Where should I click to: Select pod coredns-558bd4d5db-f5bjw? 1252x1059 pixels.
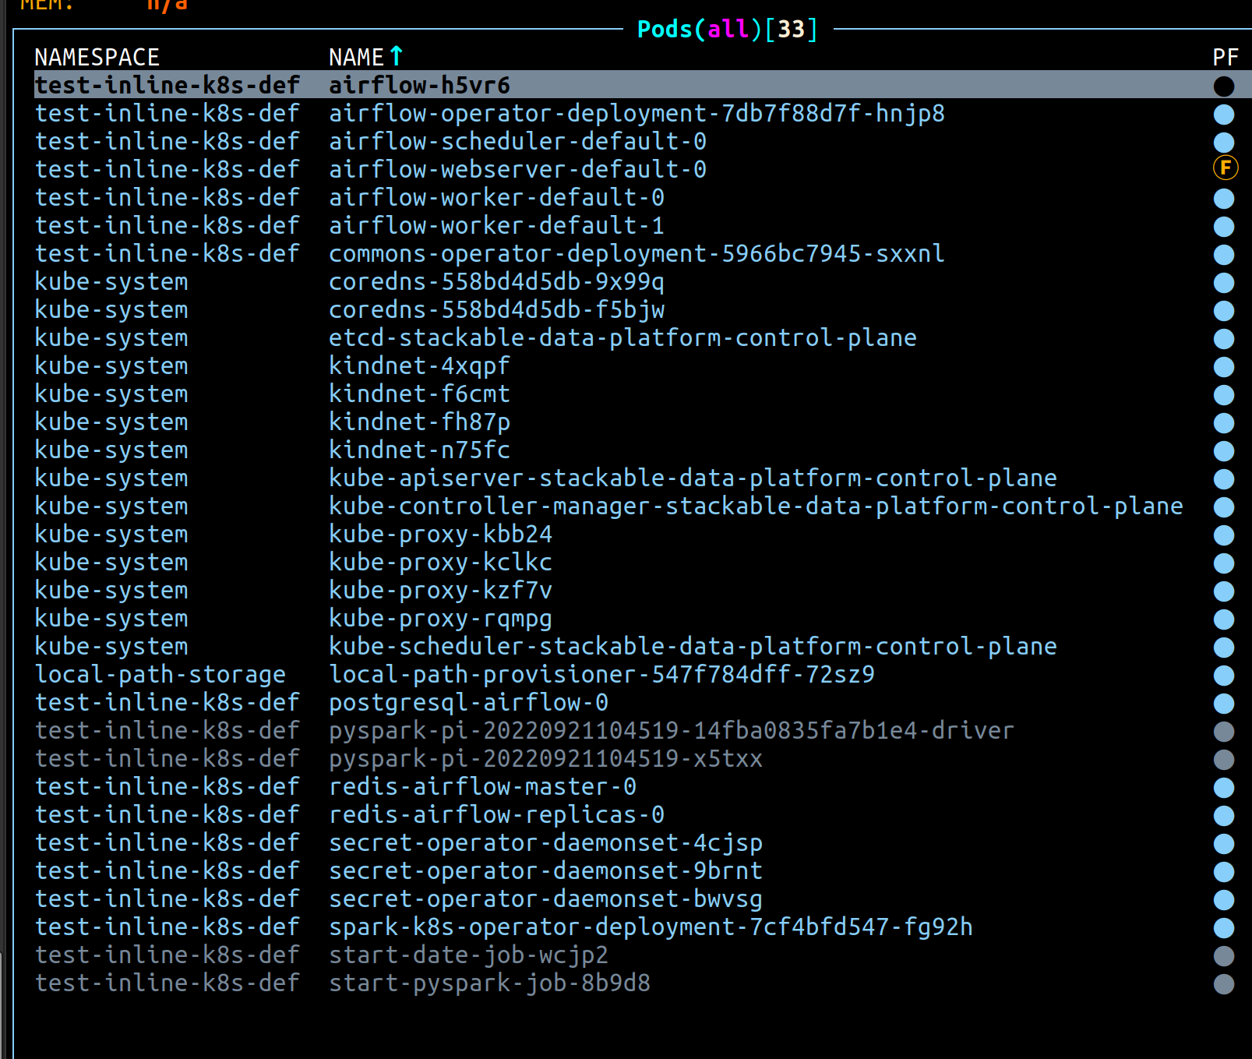[496, 310]
